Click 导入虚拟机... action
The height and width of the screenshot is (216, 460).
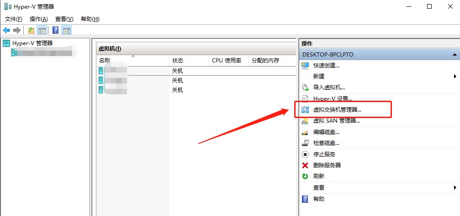329,87
